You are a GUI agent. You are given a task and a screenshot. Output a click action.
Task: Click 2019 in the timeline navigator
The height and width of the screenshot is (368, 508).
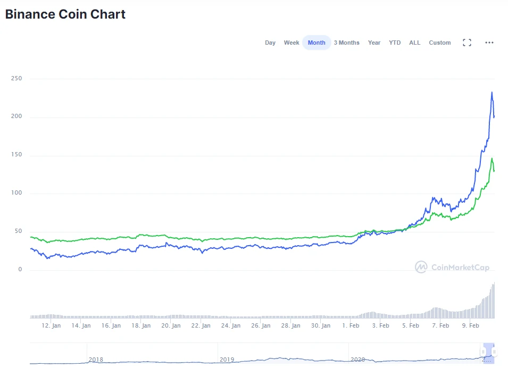click(x=227, y=359)
